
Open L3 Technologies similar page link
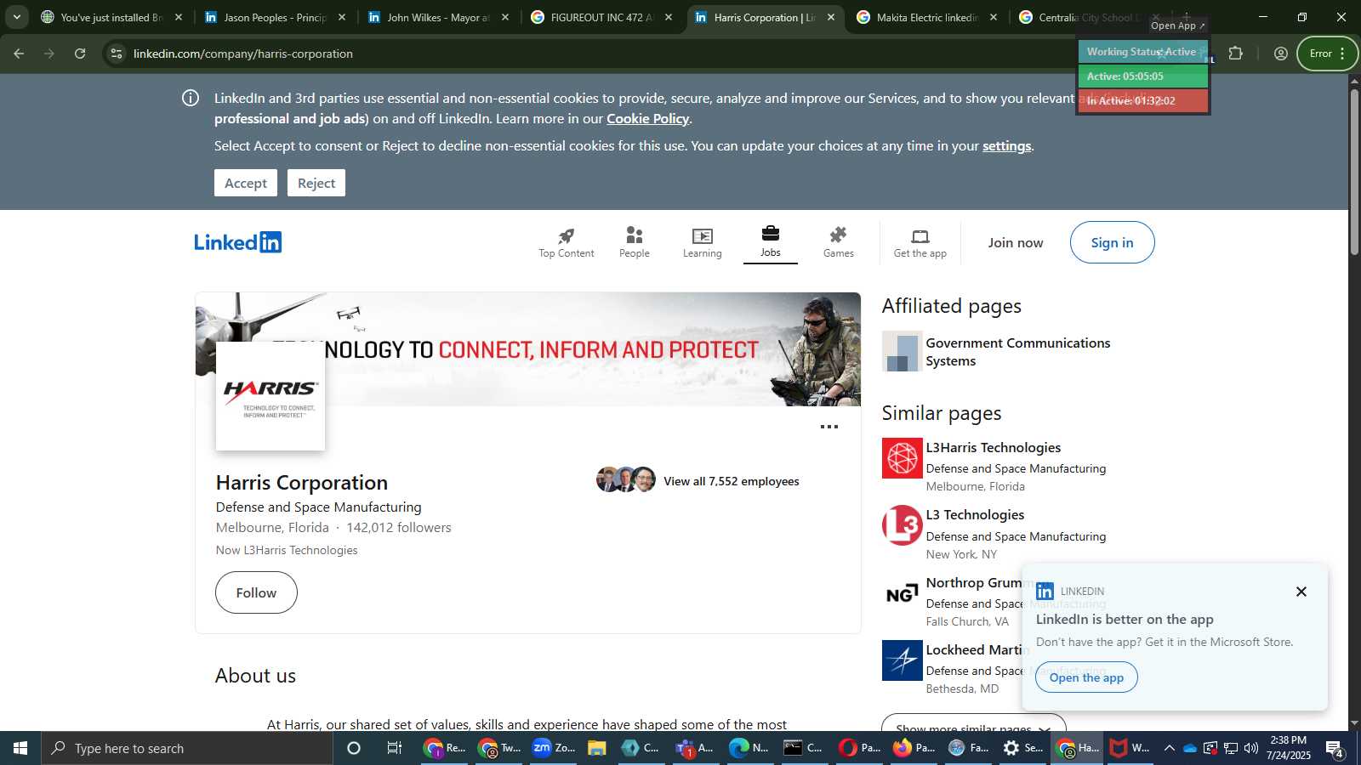[x=975, y=515]
